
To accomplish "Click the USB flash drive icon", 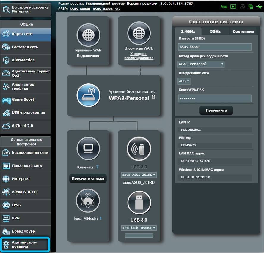I will point(139,203).
